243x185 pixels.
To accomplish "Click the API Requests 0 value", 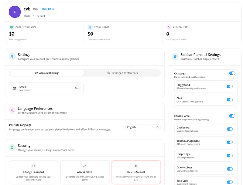I will 168,34.
